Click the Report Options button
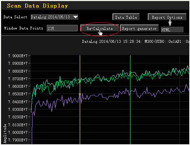This screenshot has width=190, height=145. pyautogui.click(x=167, y=17)
